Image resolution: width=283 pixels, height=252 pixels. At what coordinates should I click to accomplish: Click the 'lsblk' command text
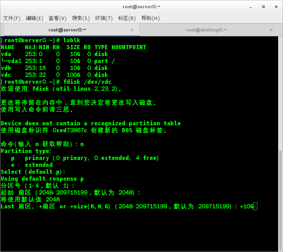point(72,40)
